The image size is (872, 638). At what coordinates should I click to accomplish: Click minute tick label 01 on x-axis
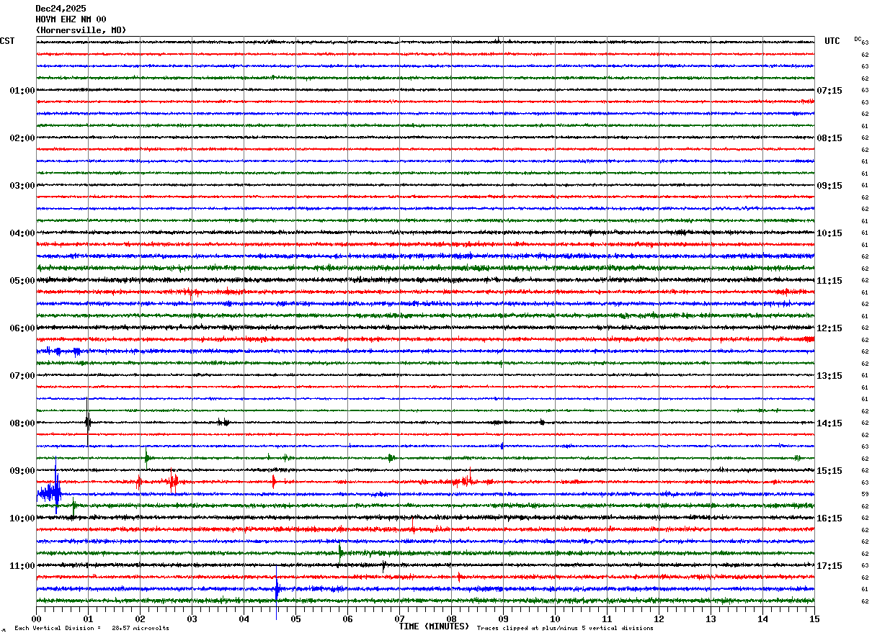point(88,619)
